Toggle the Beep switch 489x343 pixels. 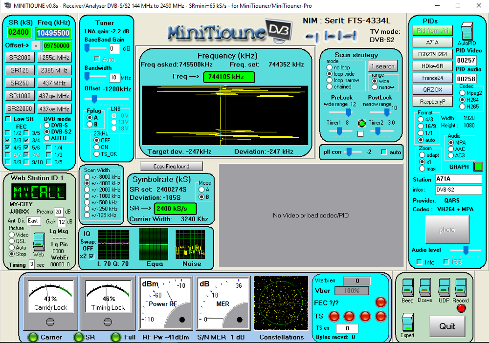(x=407, y=288)
